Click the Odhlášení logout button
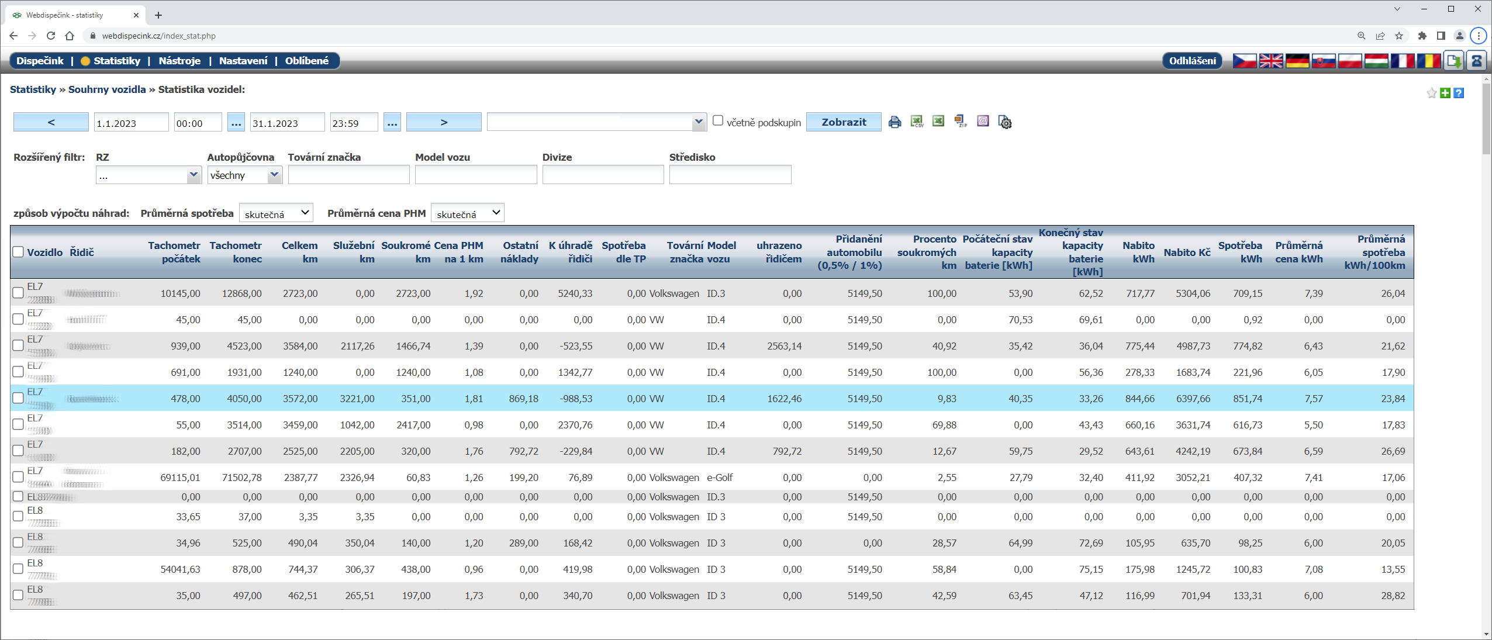This screenshot has width=1492, height=640. tap(1191, 61)
